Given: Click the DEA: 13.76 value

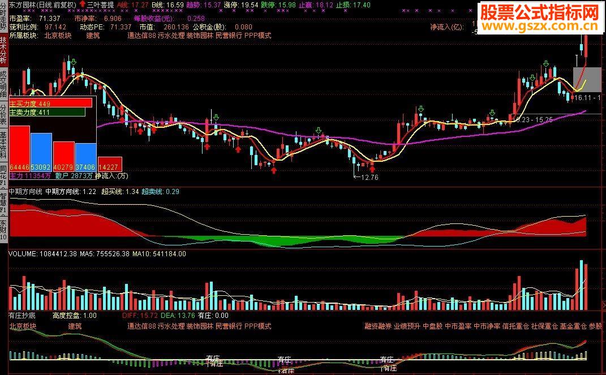Looking at the screenshot, I should pos(178,316).
